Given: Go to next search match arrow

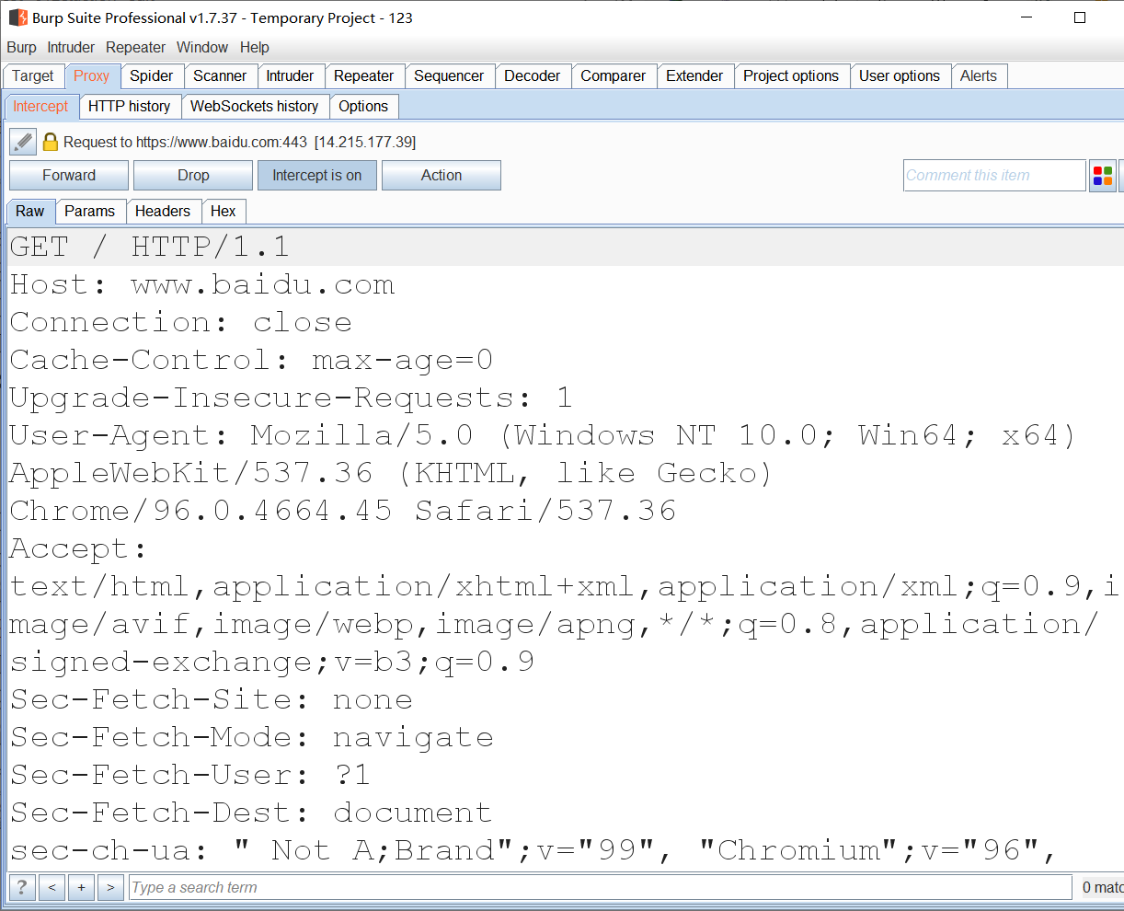Looking at the screenshot, I should pos(110,887).
